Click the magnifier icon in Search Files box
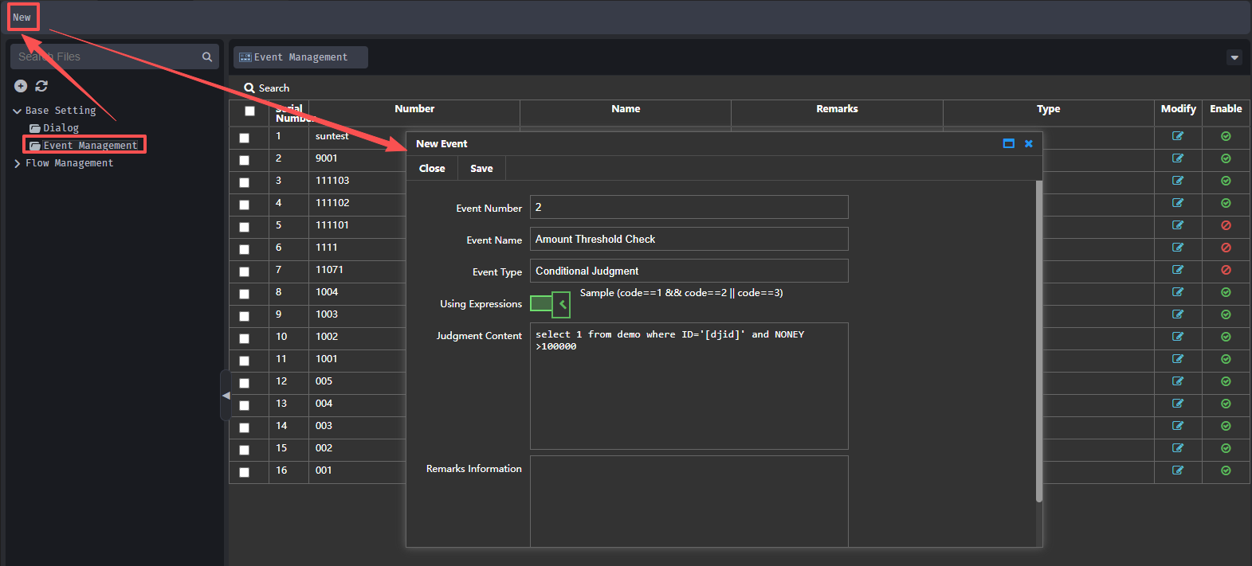 [x=207, y=57]
